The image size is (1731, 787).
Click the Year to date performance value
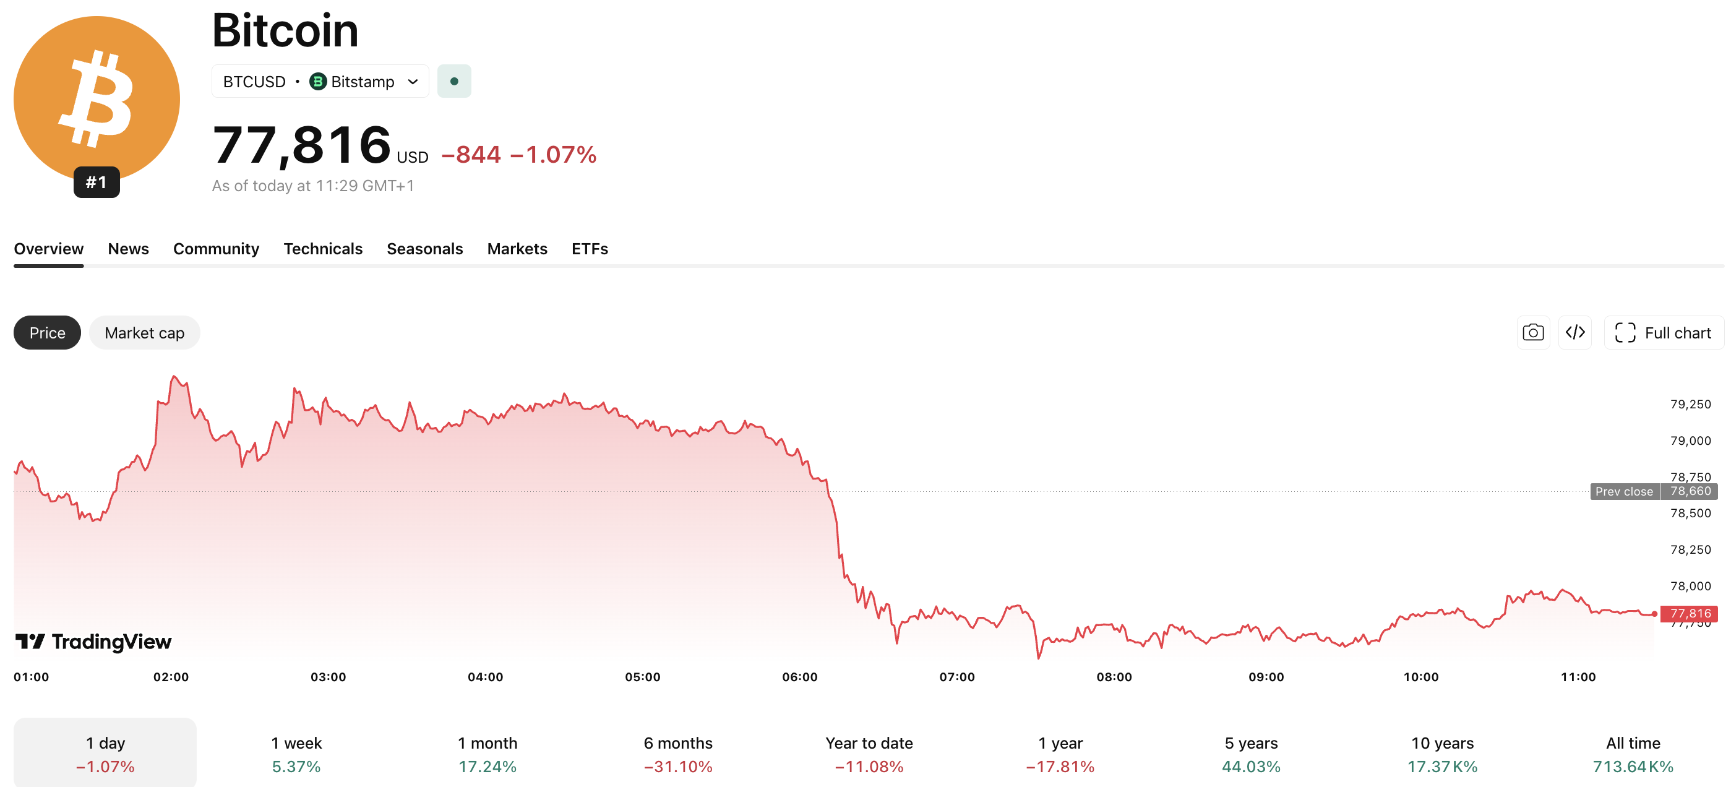click(869, 765)
